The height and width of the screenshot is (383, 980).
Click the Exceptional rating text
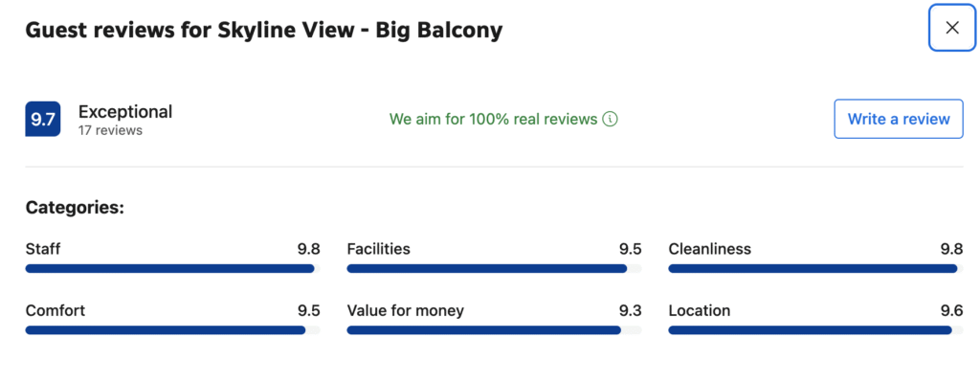click(x=125, y=112)
